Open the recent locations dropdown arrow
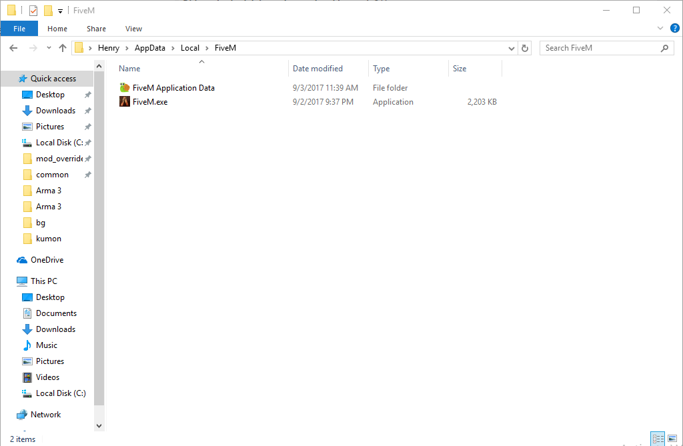This screenshot has height=446, width=683. click(x=49, y=48)
